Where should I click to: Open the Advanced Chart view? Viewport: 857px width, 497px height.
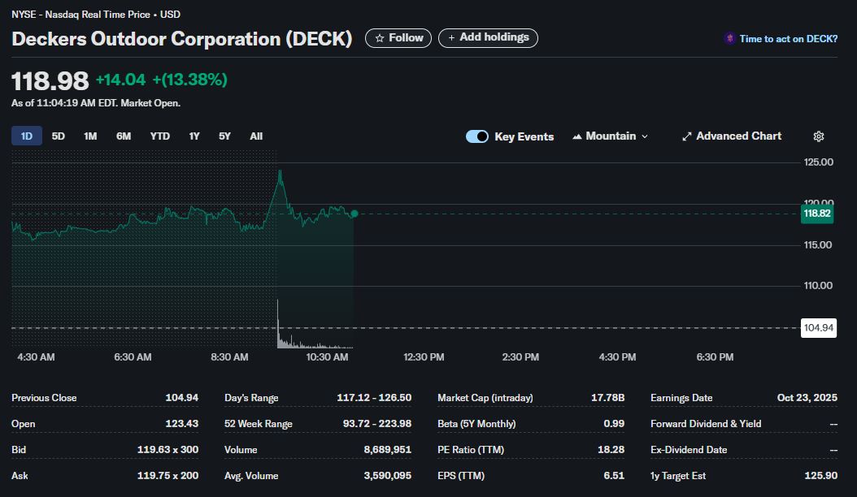[732, 136]
